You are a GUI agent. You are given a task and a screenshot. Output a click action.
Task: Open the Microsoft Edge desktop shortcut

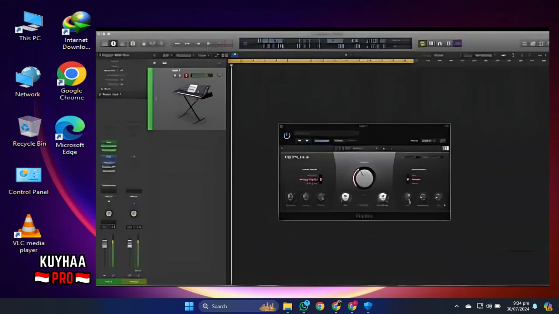tap(70, 136)
